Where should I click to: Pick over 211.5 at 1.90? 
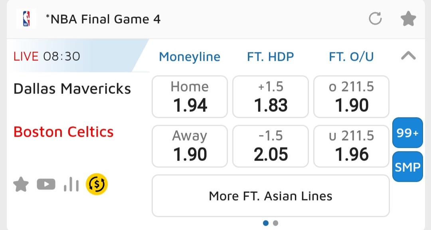(351, 97)
